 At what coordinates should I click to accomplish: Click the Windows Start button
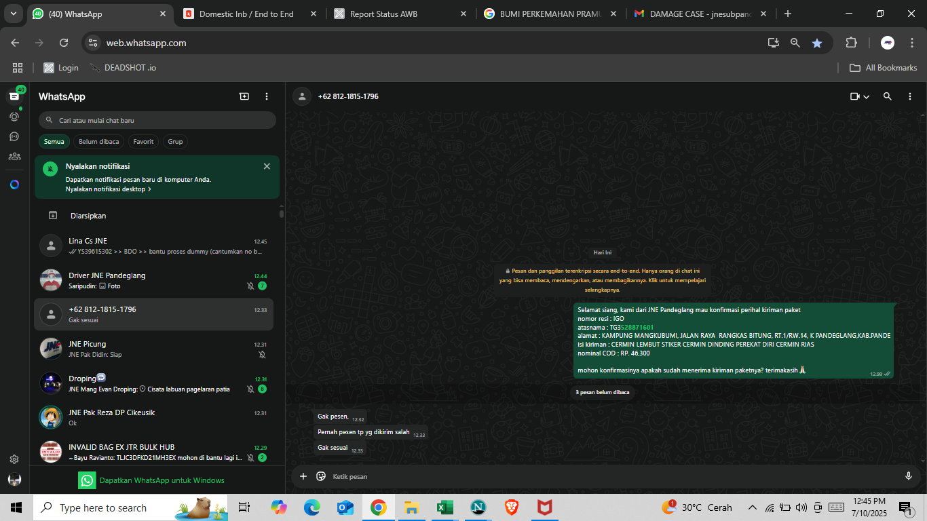point(16,507)
